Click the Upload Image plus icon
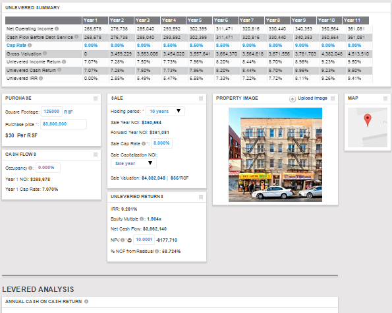 [293, 99]
